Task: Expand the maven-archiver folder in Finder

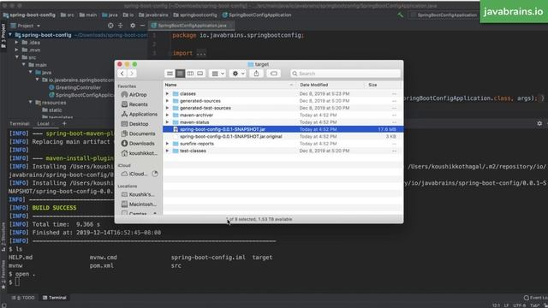Action: click(167, 115)
